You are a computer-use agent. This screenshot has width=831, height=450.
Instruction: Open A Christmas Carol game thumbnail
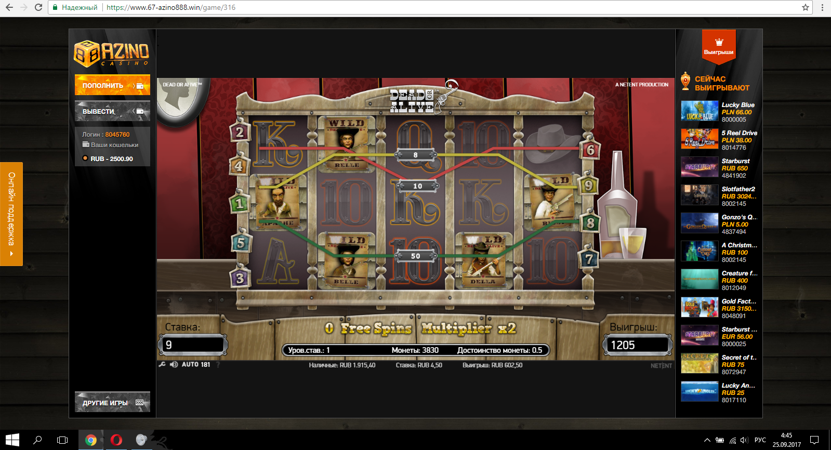click(700, 252)
